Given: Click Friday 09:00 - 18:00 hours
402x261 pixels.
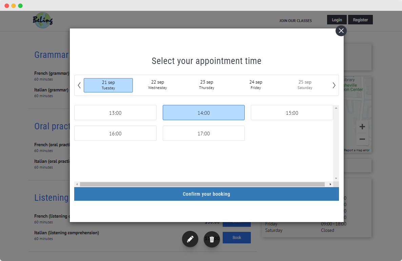Looking at the screenshot, I should pyautogui.click(x=306, y=224).
